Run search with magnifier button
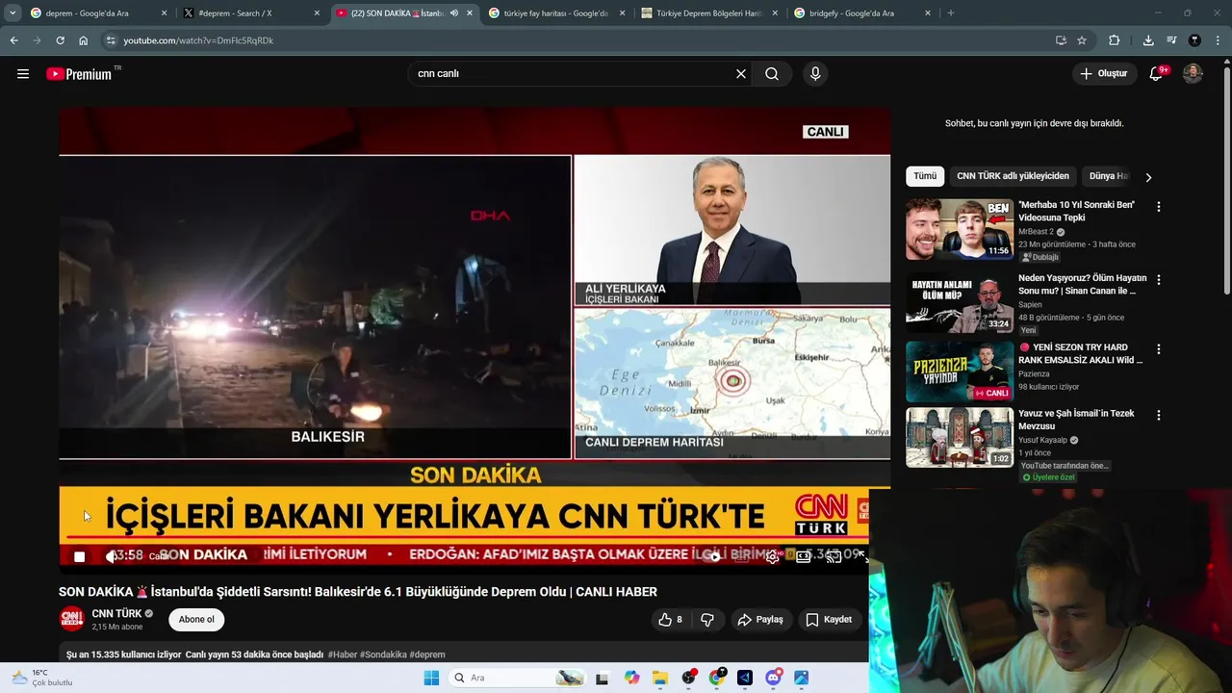Viewport: 1232px width, 693px height. (x=772, y=73)
